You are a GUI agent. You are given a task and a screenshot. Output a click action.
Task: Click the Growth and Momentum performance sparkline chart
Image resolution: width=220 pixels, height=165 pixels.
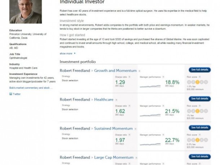tap(150, 86)
